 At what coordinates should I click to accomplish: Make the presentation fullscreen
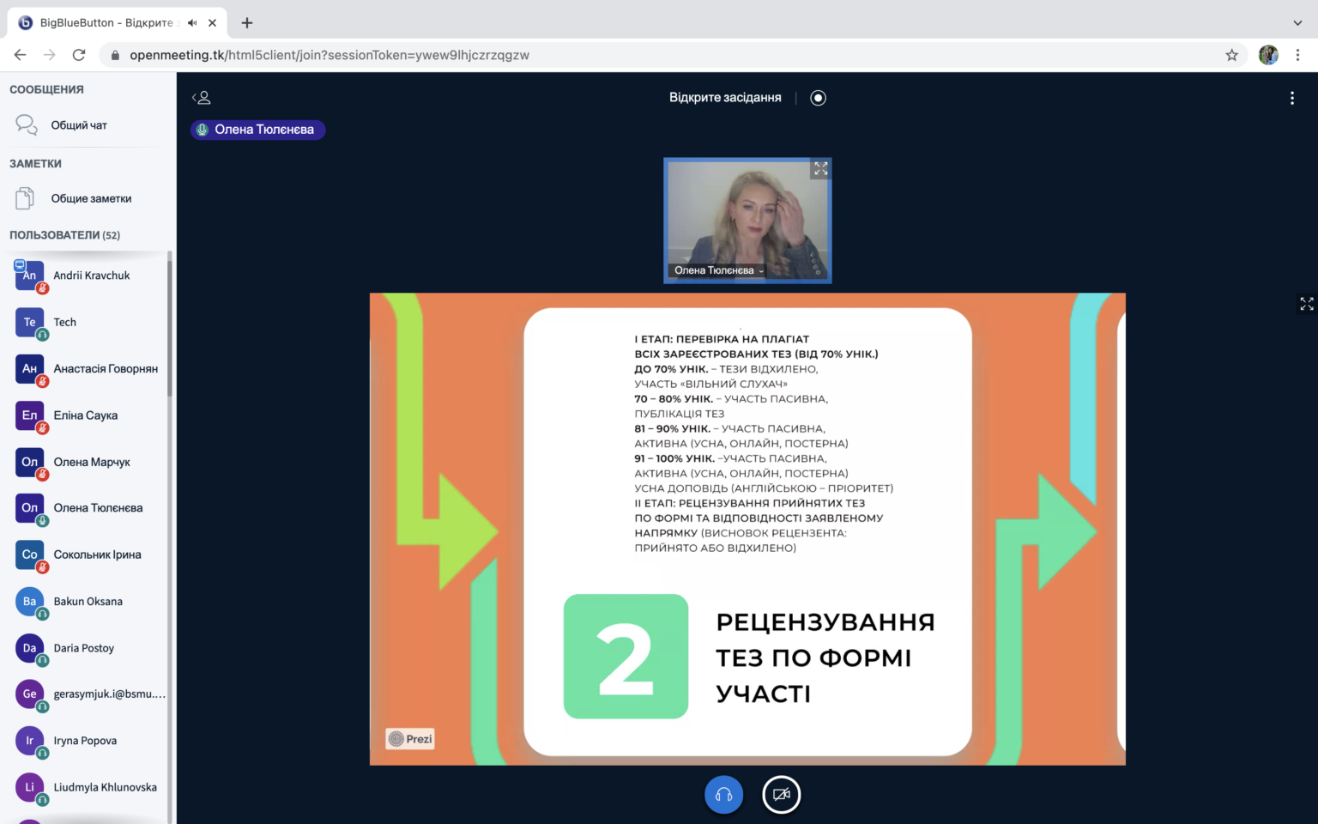coord(1306,304)
